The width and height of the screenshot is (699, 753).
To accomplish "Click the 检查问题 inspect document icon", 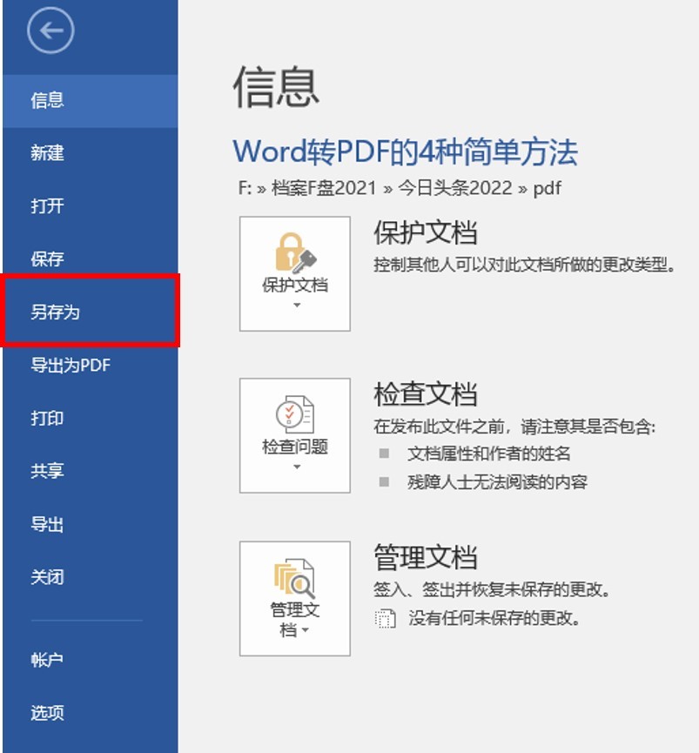I will coord(294,413).
